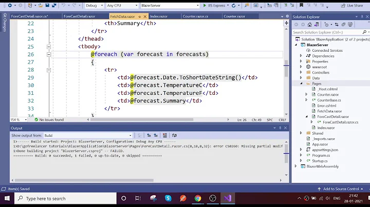Viewport: 370px width, 207px height.
Task: Open the Debug configuration dropdown
Action: [93, 5]
